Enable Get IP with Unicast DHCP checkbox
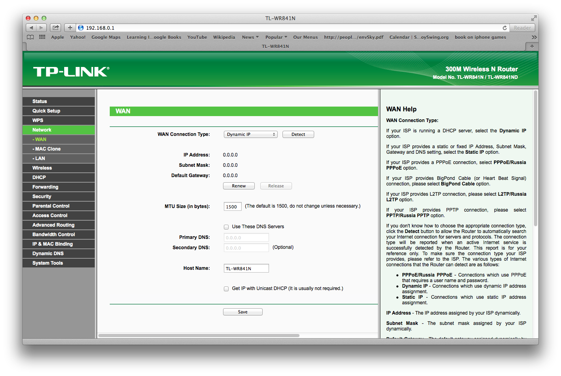Screen dimensions: 561x376 pos(226,289)
